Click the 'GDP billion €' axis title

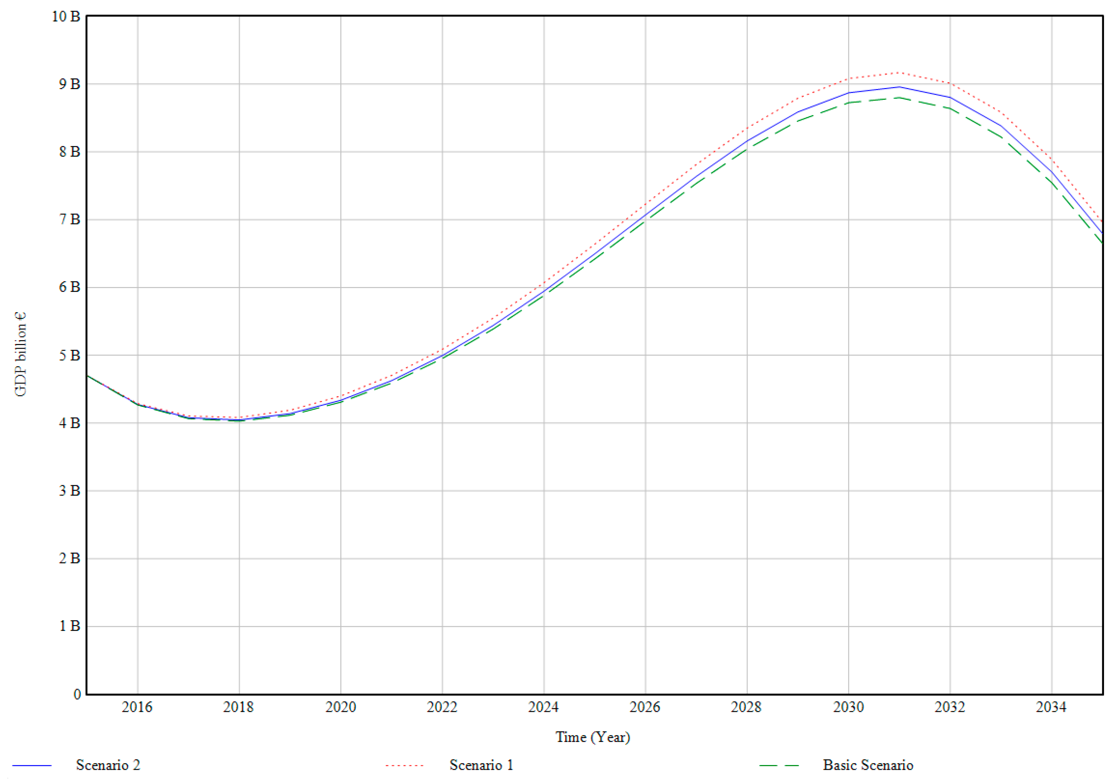pyautogui.click(x=20, y=354)
